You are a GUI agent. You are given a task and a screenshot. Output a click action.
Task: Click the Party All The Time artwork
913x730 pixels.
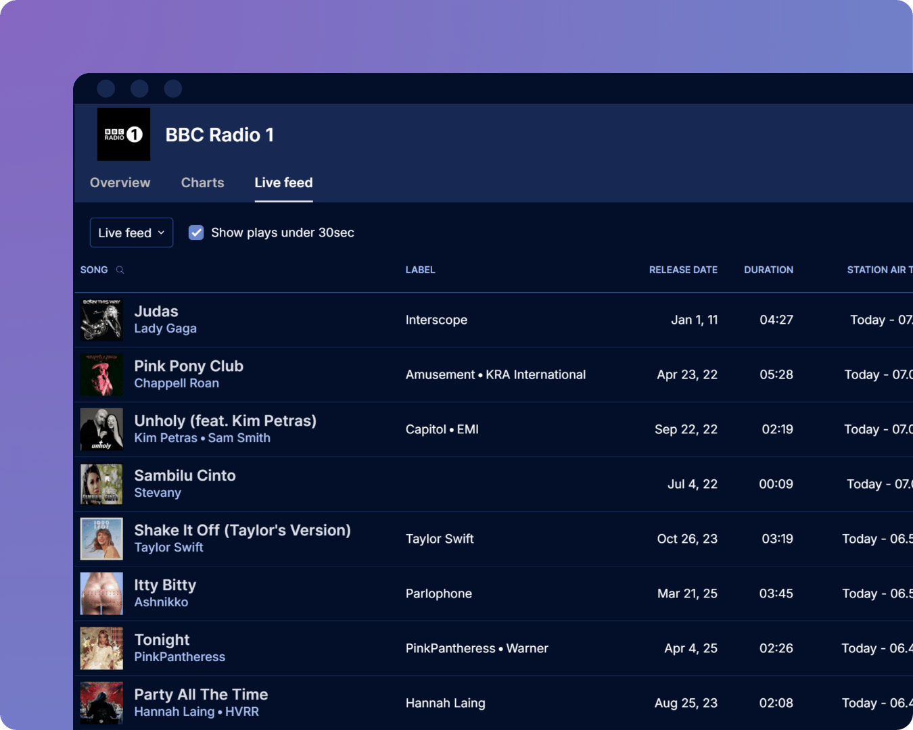(101, 702)
